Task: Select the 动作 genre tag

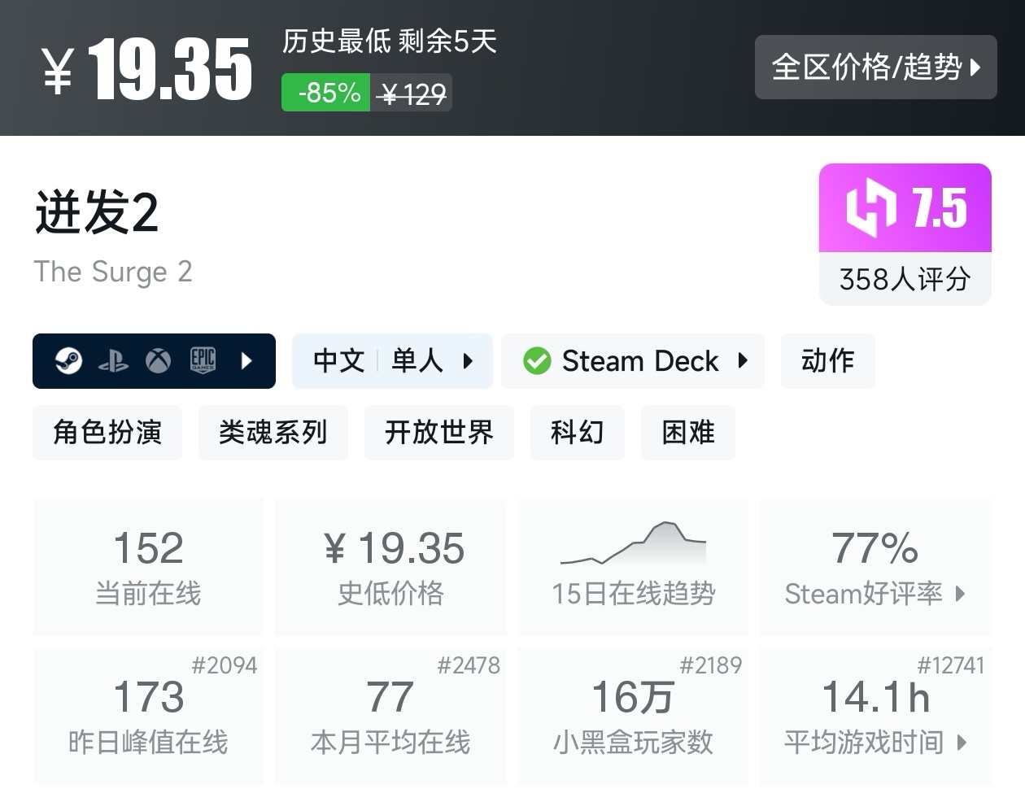Action: tap(828, 360)
